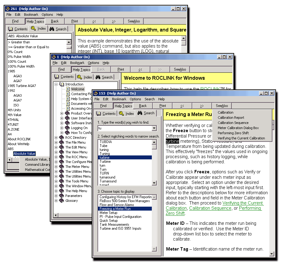Click the Contents book icon in window 153
The width and height of the screenshot is (283, 263).
click(99, 114)
